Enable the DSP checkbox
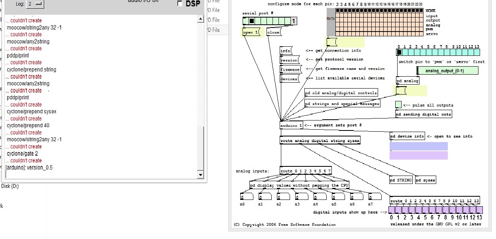 [180, 4]
